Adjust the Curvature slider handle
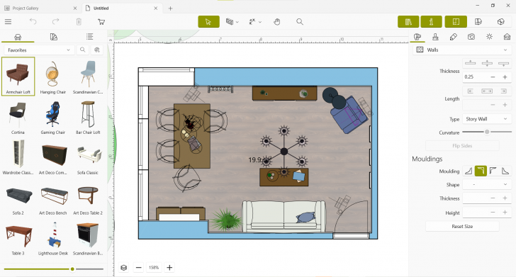 point(487,132)
